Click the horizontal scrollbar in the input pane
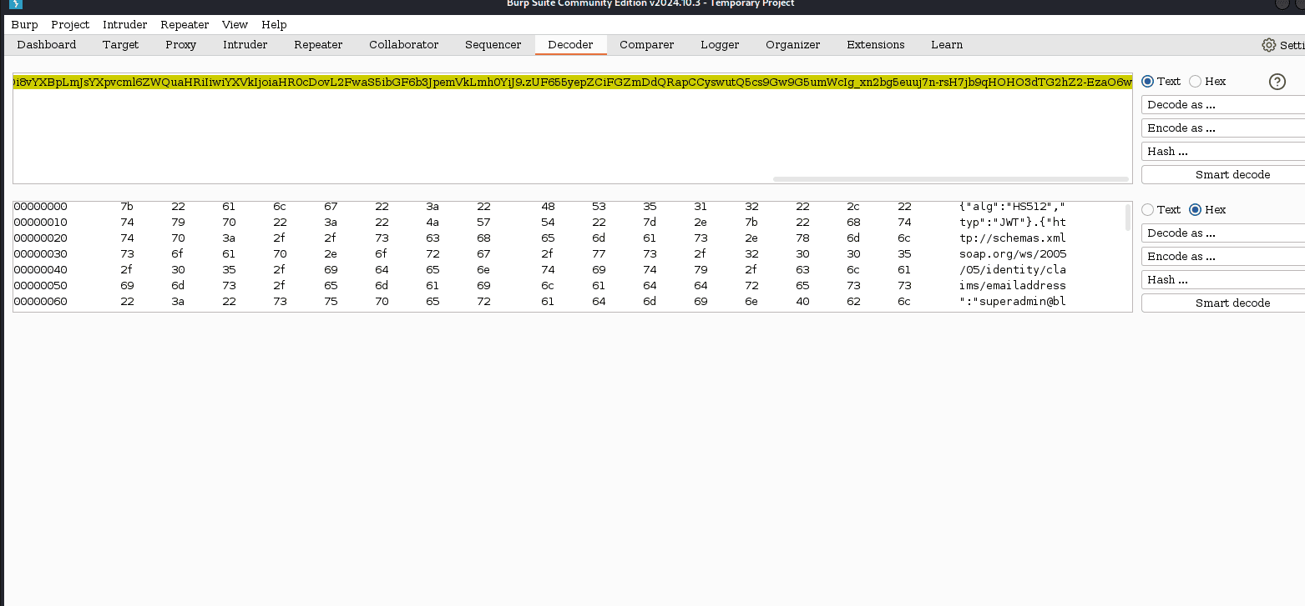The height and width of the screenshot is (606, 1305). (x=951, y=178)
